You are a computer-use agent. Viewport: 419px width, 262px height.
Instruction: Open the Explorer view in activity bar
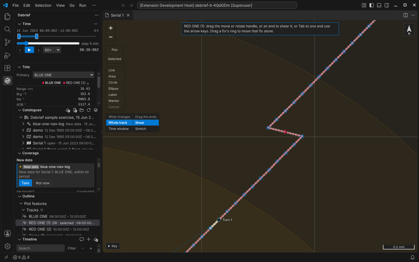pyautogui.click(x=8, y=17)
